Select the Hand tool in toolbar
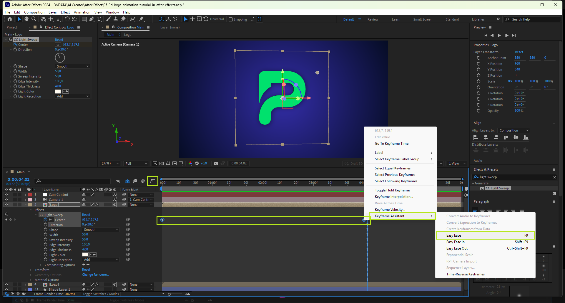This screenshot has height=303, width=565. point(26,19)
